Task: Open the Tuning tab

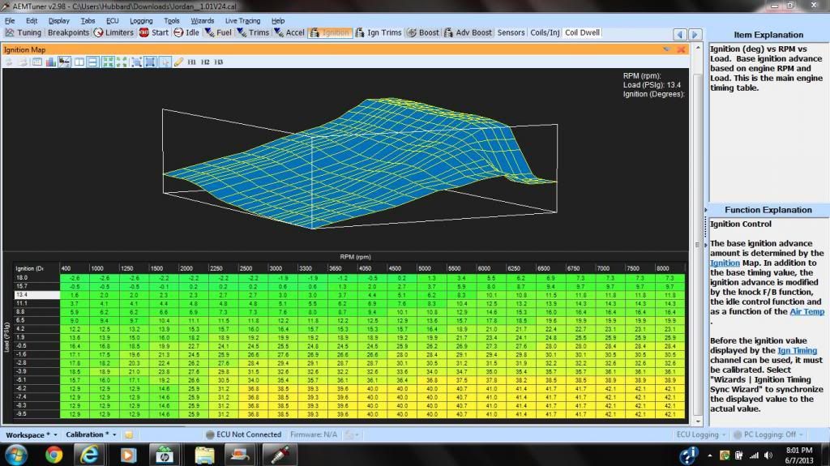Action: [x=24, y=32]
